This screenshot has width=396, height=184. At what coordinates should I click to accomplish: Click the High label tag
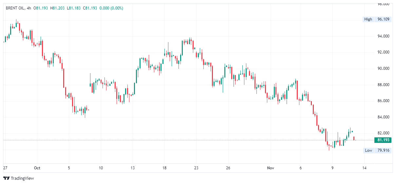[x=368, y=19]
